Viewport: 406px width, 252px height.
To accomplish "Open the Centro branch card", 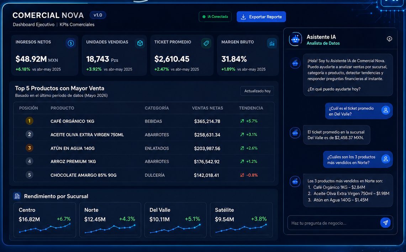I will [45, 220].
